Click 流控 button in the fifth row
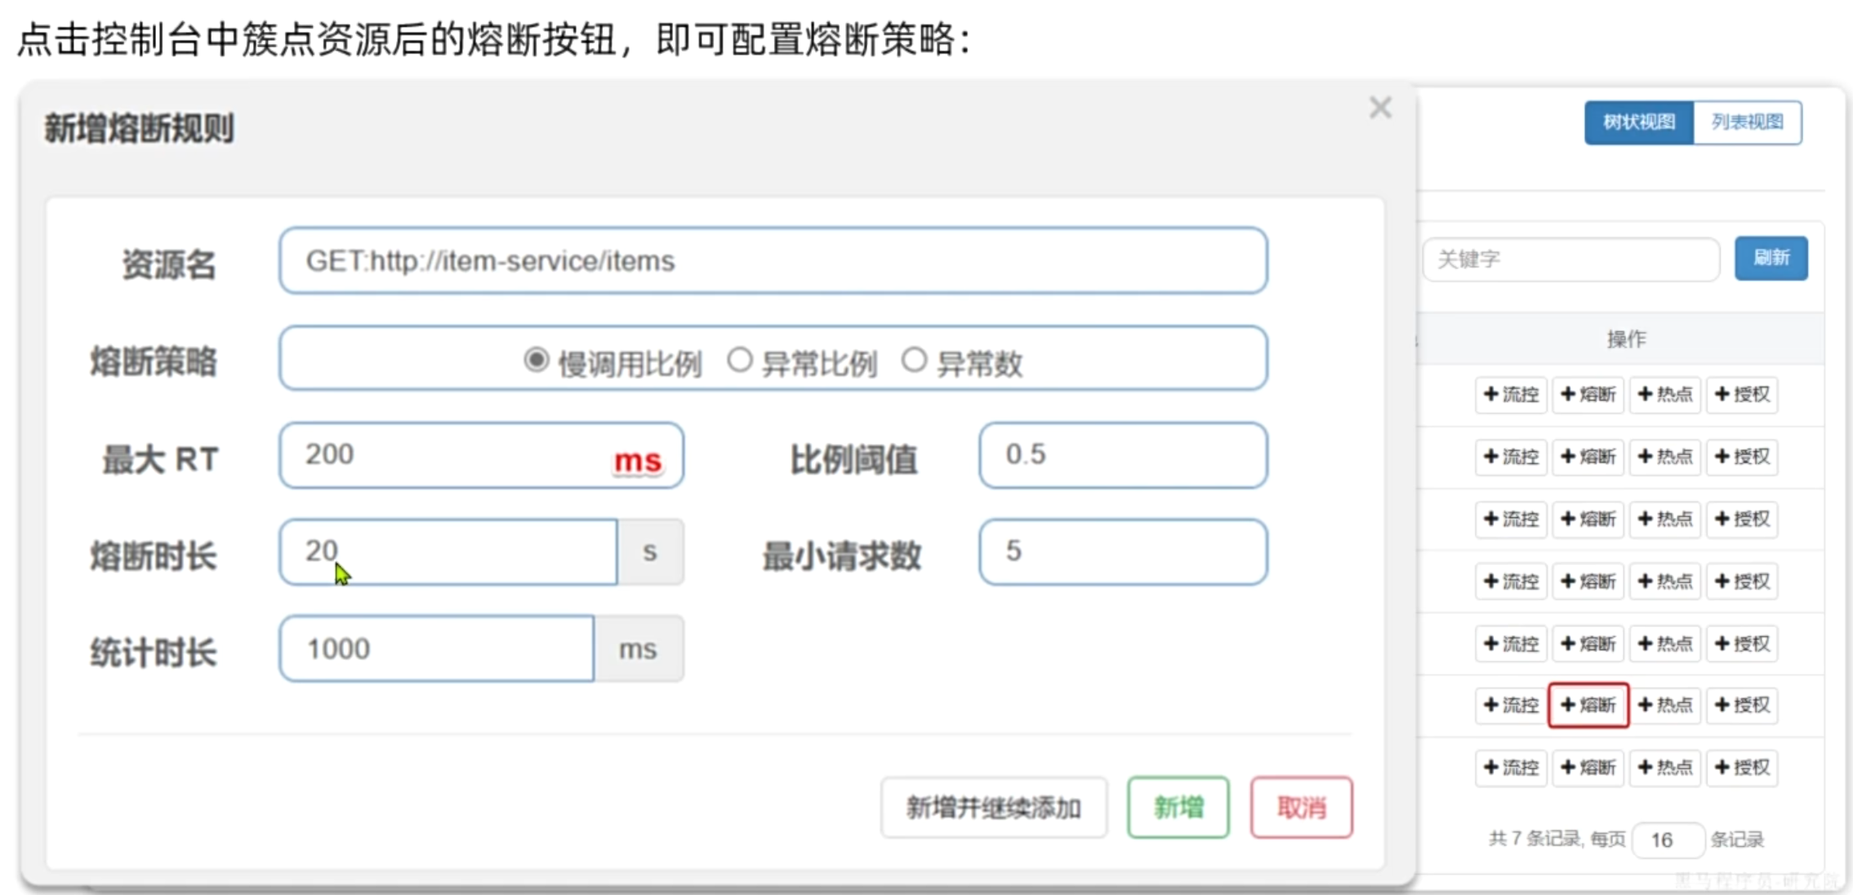 [x=1511, y=644]
